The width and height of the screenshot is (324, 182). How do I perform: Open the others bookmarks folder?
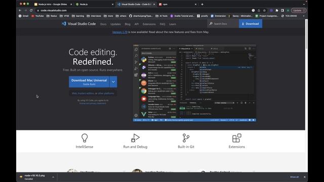point(121,16)
